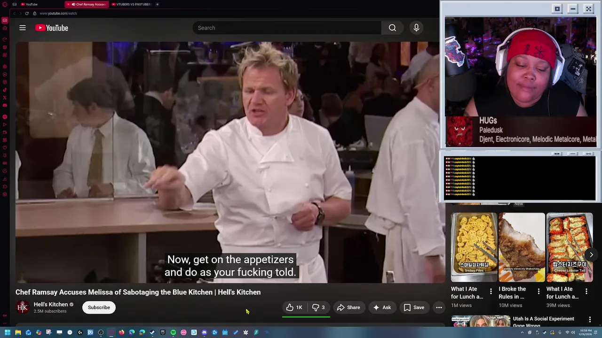
Task: Open the Opera GX menu logo
Action: (x=5, y=4)
